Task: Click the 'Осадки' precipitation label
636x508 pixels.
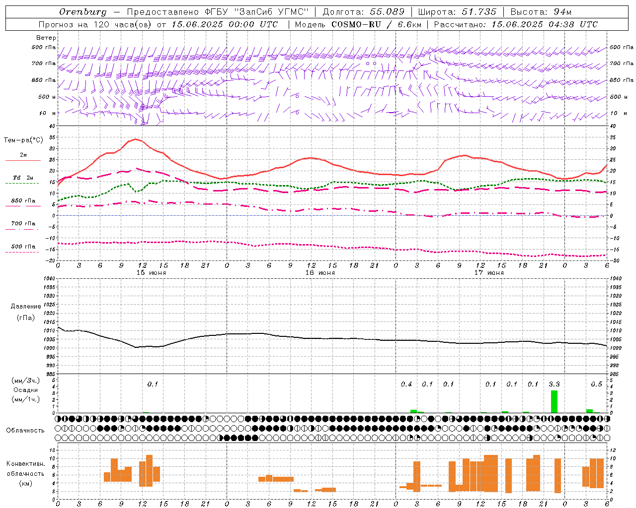Action: click(x=25, y=390)
